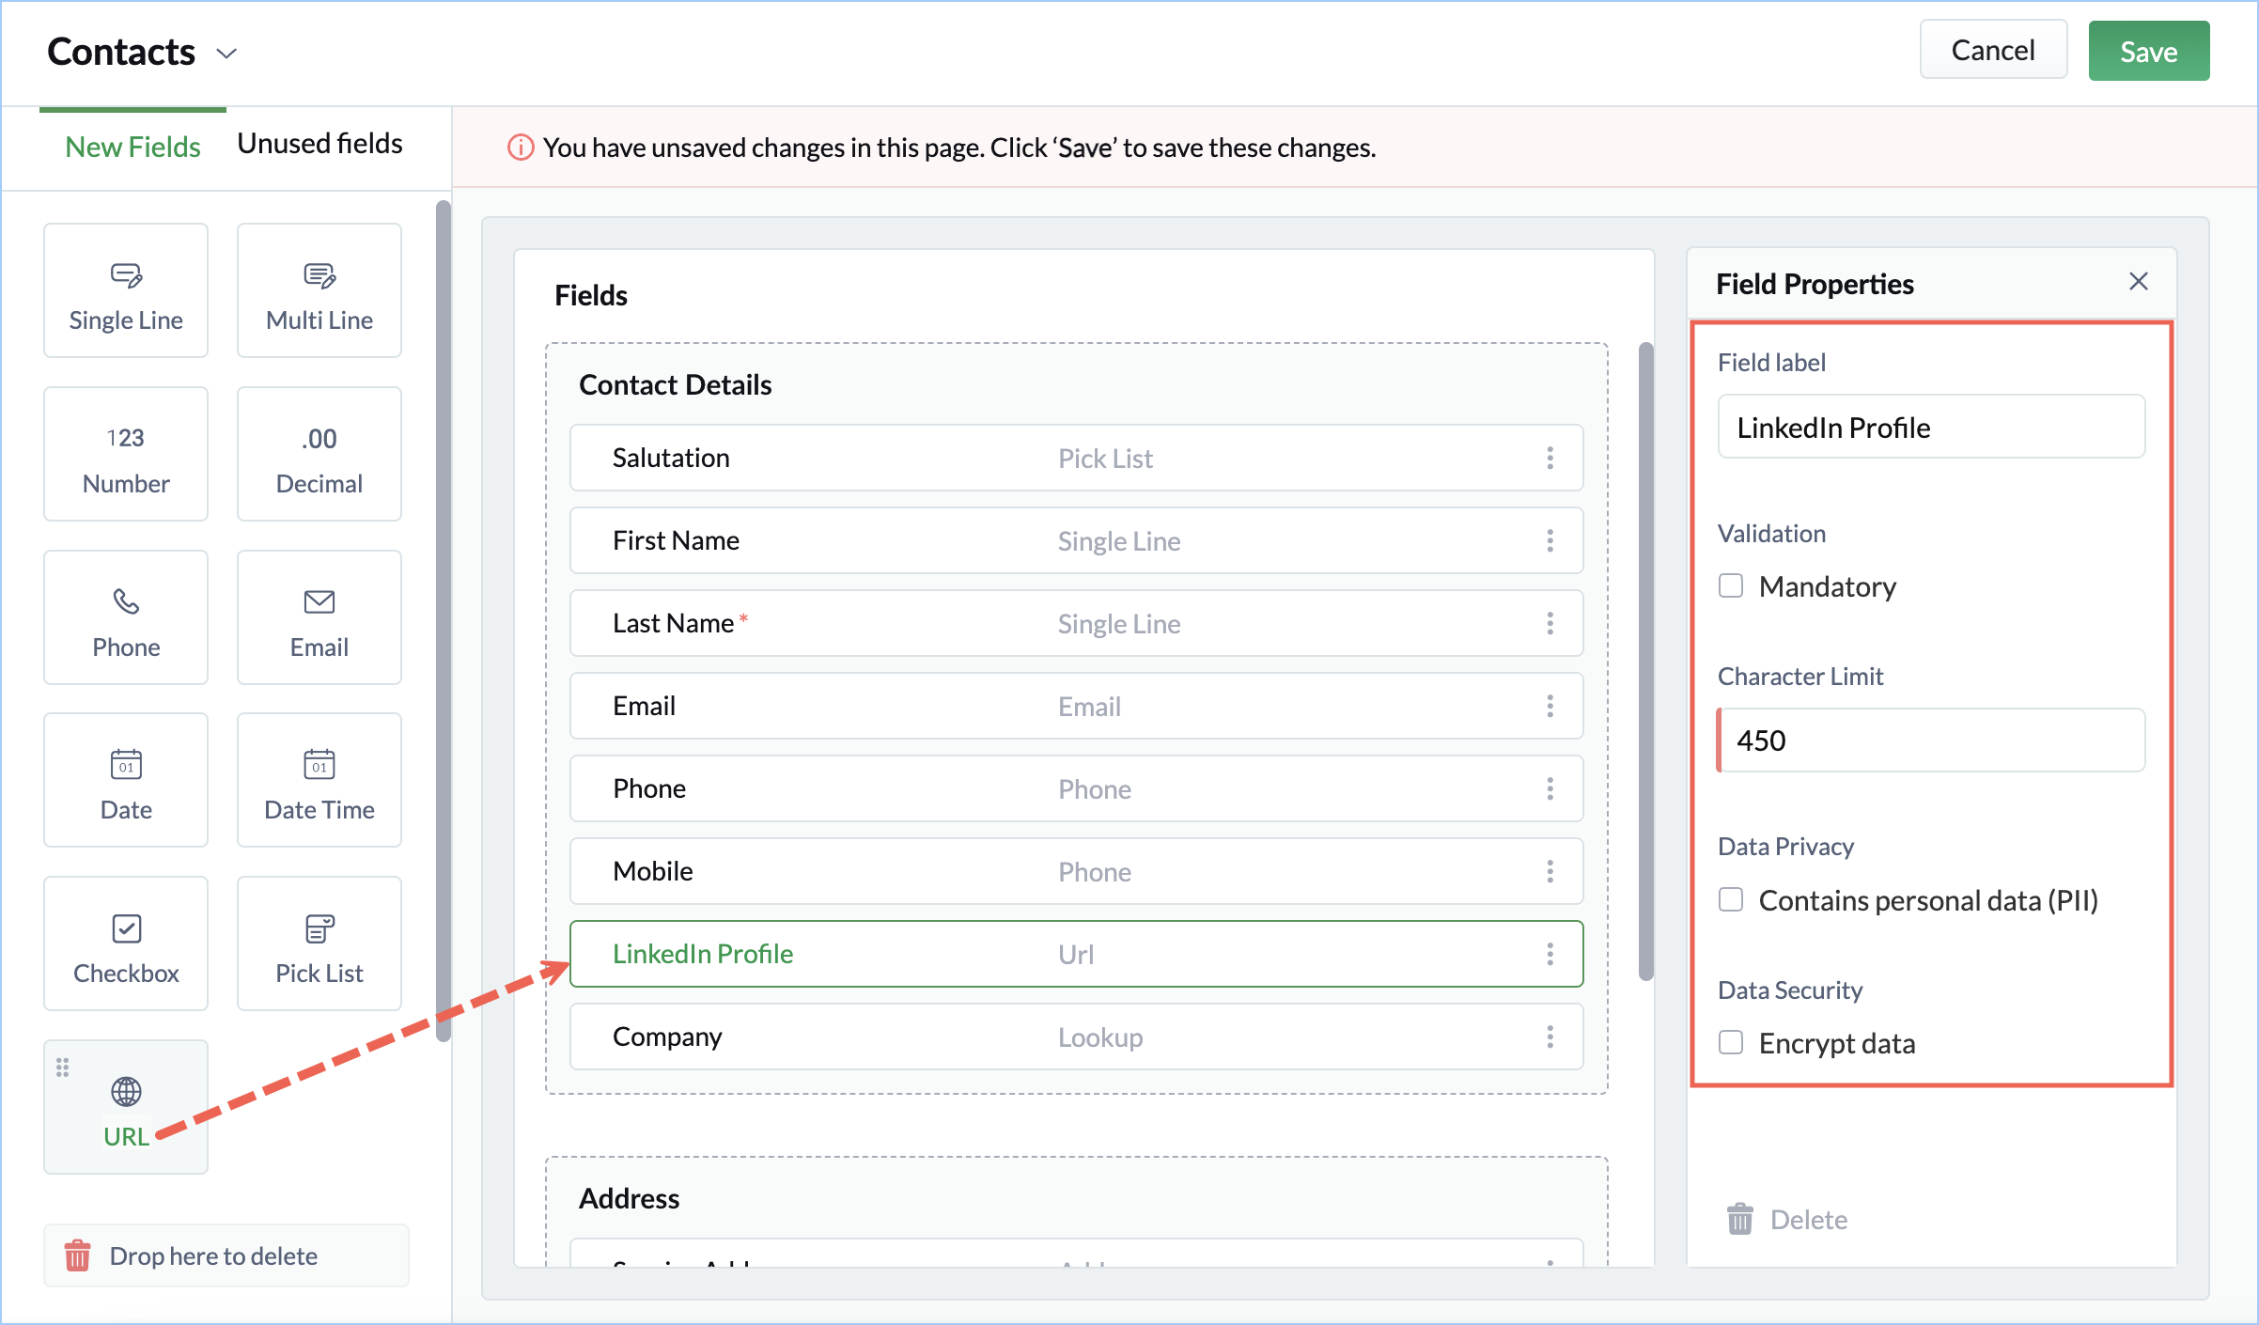Viewport: 2259px width, 1325px height.
Task: Toggle the Encrypt data checkbox
Action: click(x=1731, y=1043)
